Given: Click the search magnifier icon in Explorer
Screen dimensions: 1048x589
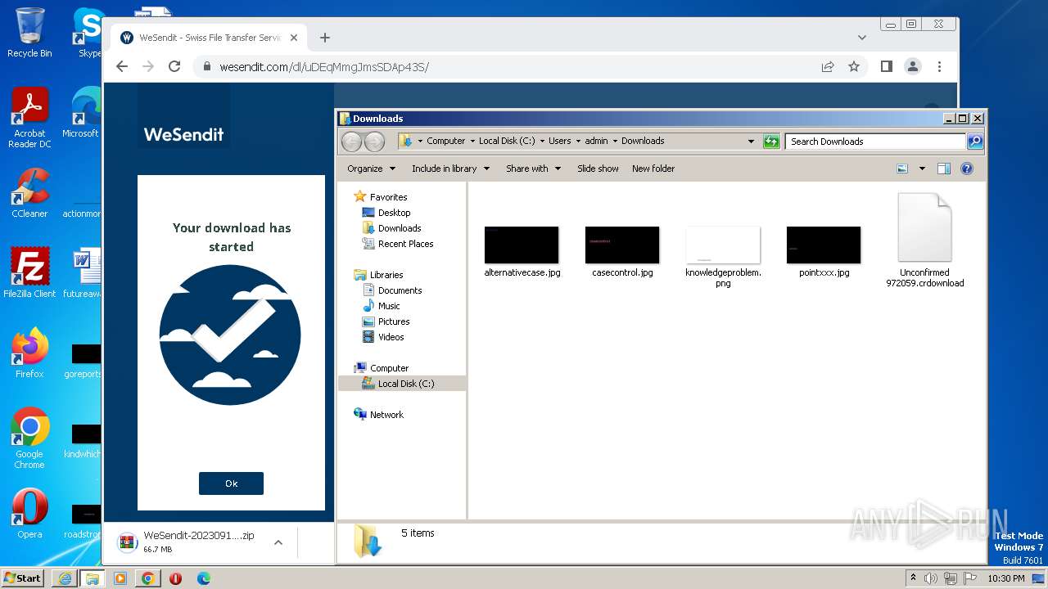Looking at the screenshot, I should pyautogui.click(x=975, y=142).
